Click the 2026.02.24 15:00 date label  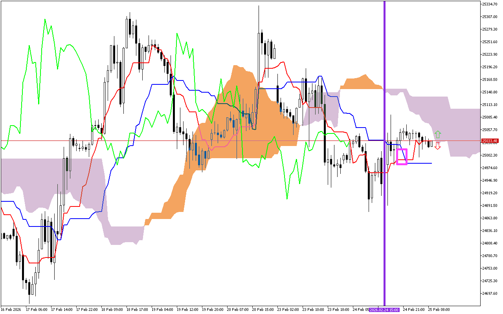tap(384, 310)
